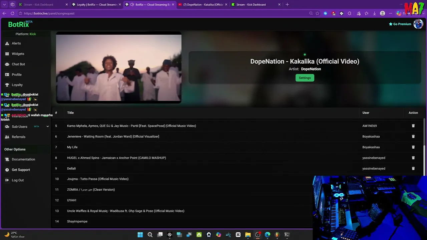Open the Documentation link in sidebar
Image resolution: width=427 pixels, height=240 pixels.
[x=23, y=159]
